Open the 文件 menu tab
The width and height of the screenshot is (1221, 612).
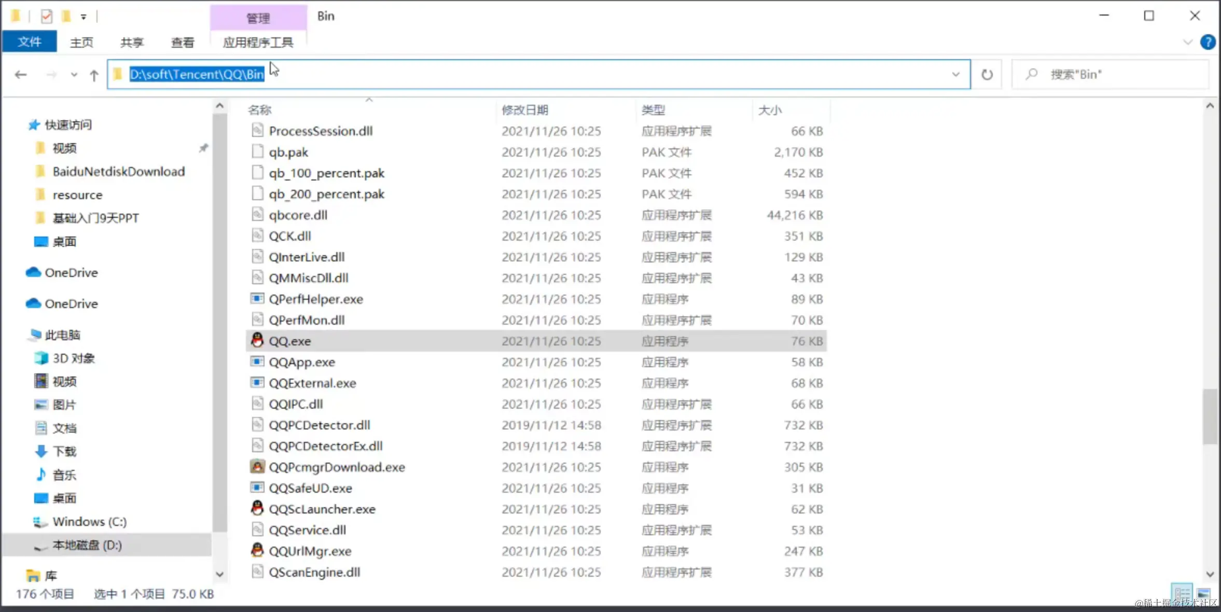(x=30, y=42)
